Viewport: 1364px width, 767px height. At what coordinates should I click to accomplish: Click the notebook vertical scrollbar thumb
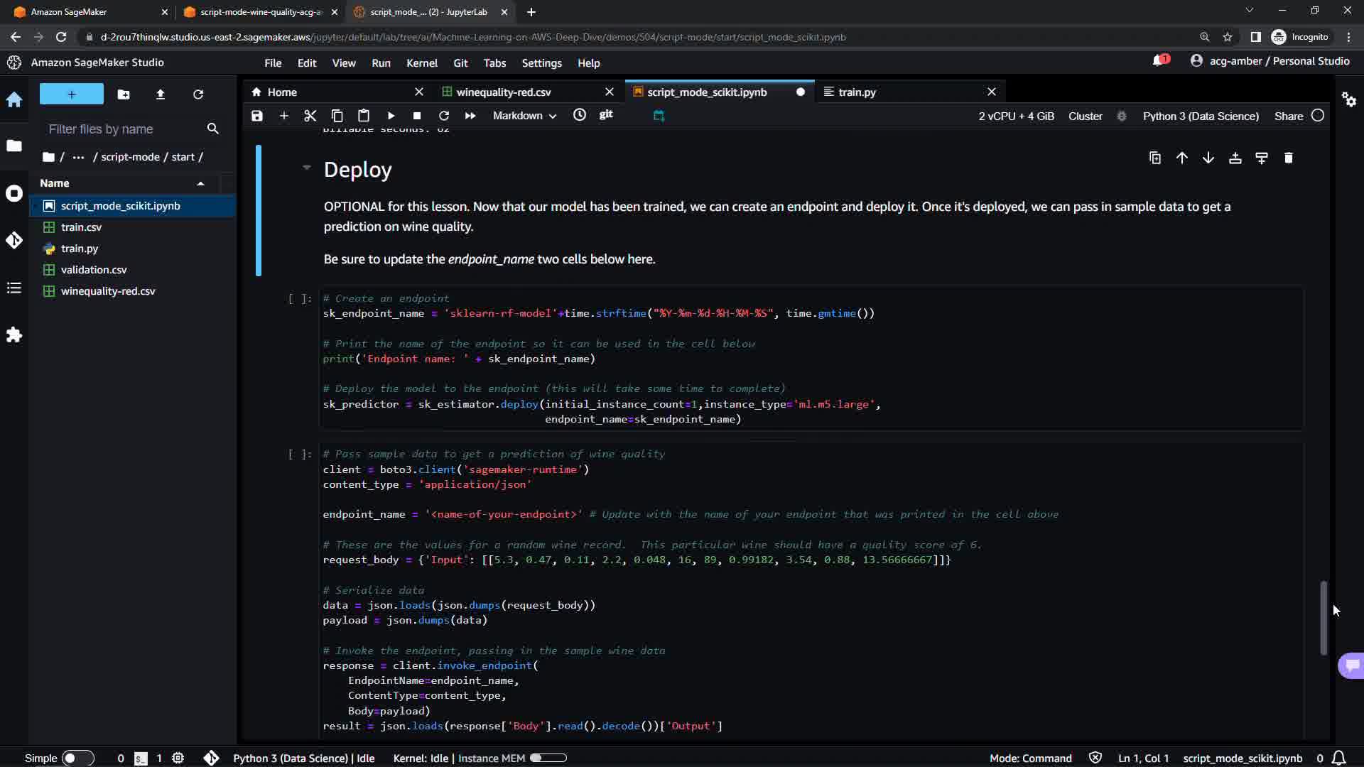tap(1324, 618)
